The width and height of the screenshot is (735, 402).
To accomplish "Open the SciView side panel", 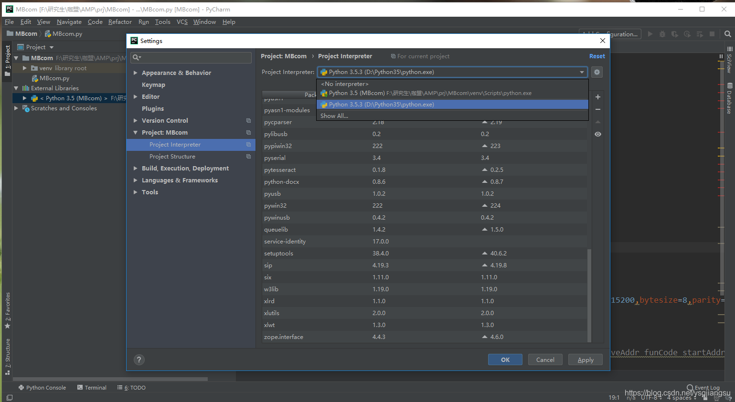I will 729,60.
